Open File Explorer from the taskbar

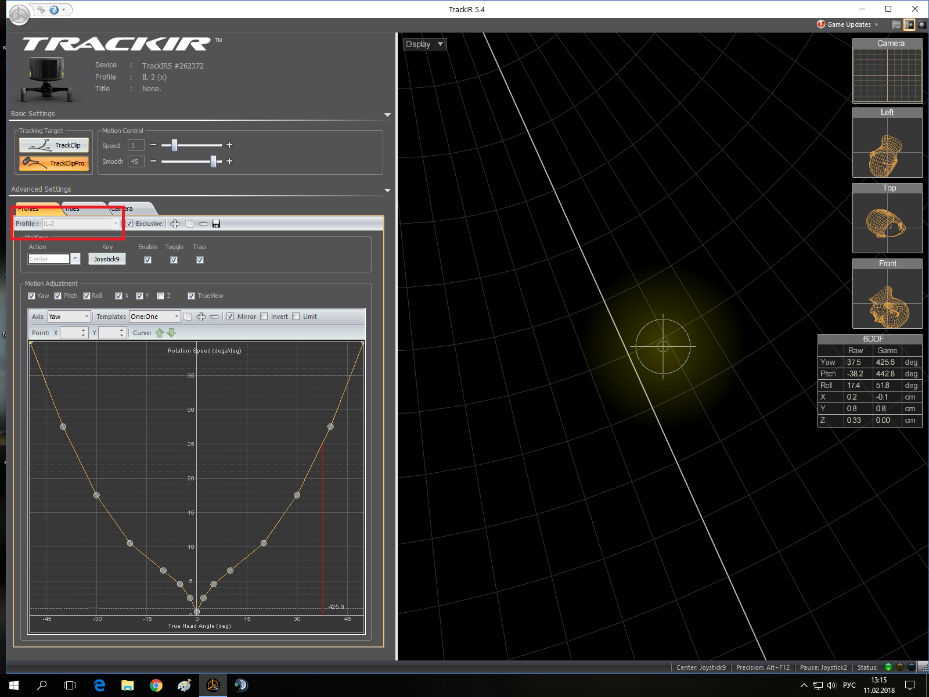coord(128,685)
